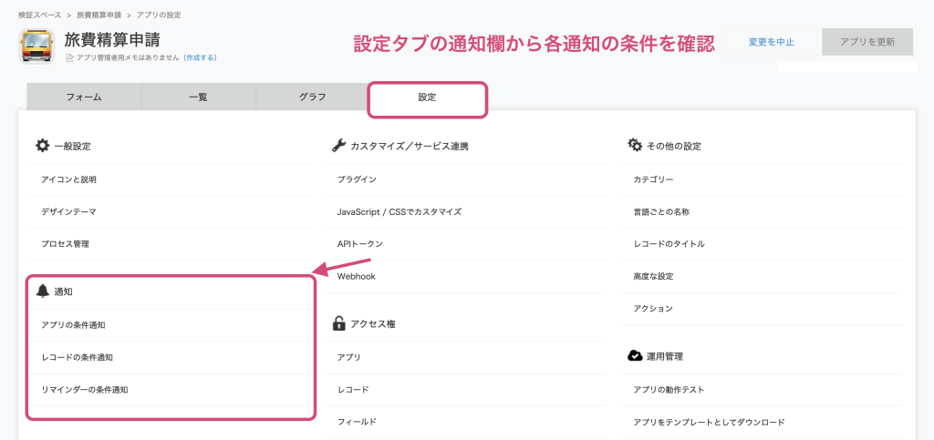The image size is (934, 440).
Task: Click 検証スペース in the breadcrumb
Action: pyautogui.click(x=40, y=15)
